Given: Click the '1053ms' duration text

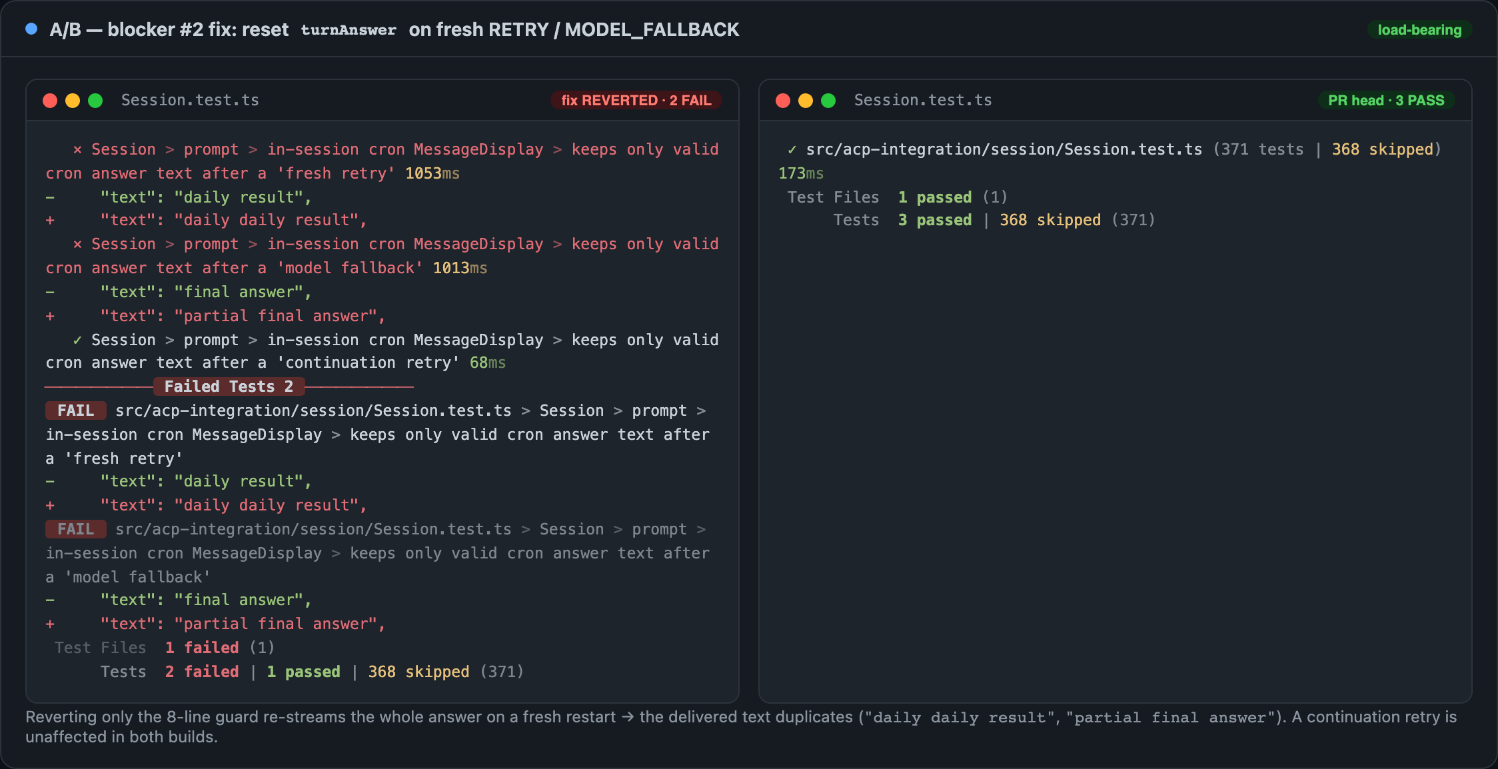Looking at the screenshot, I should 432,173.
